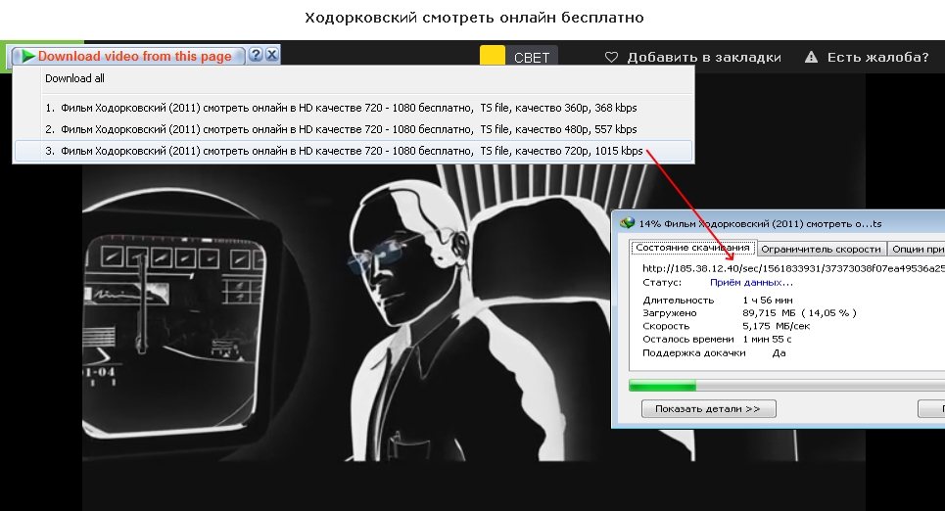Click the heart bookmark icon
This screenshot has width=945, height=511.
tap(611, 57)
